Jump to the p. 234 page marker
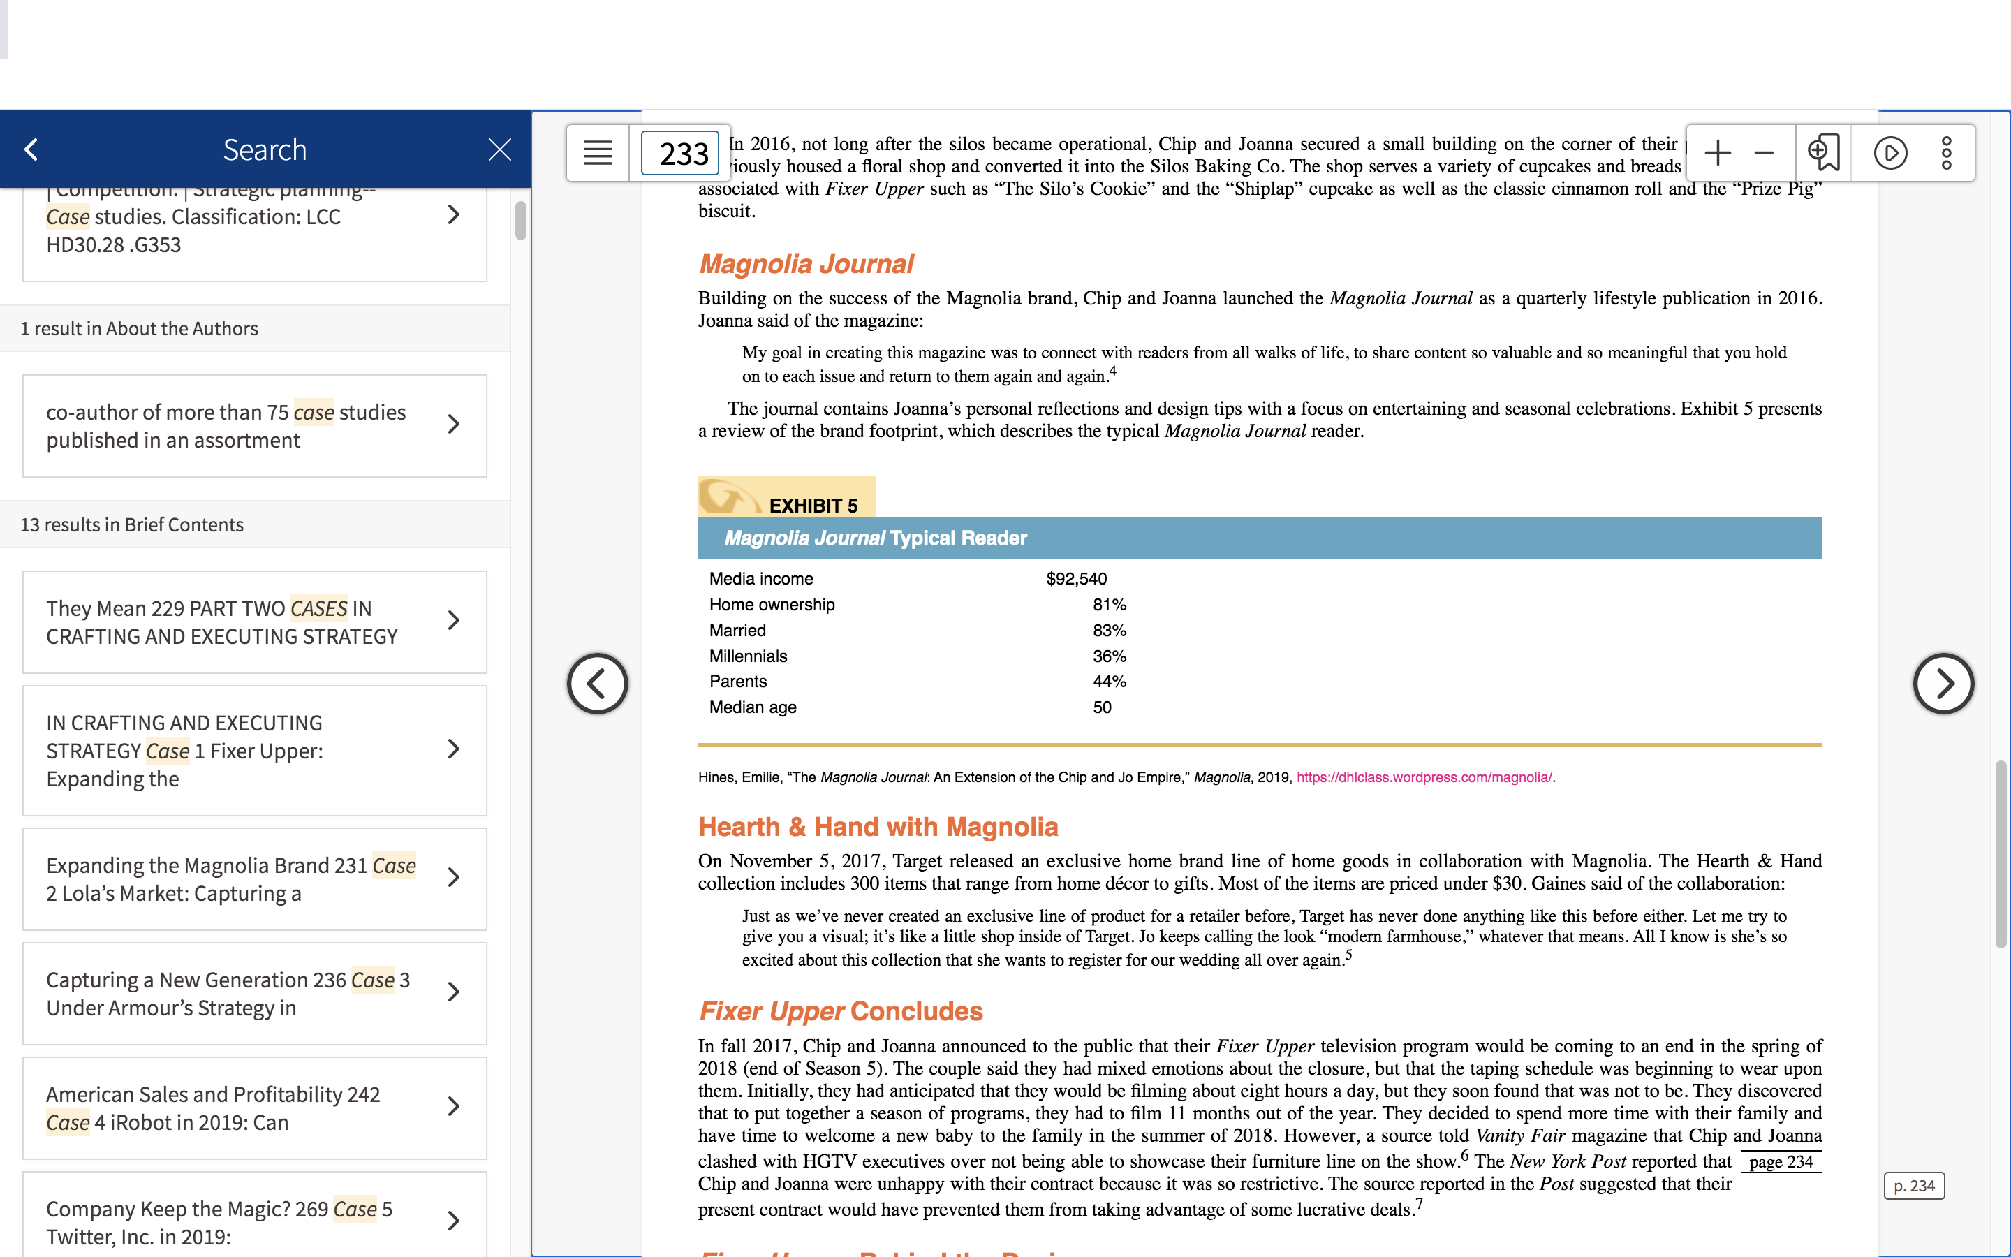The image size is (2011, 1257). [x=1914, y=1186]
